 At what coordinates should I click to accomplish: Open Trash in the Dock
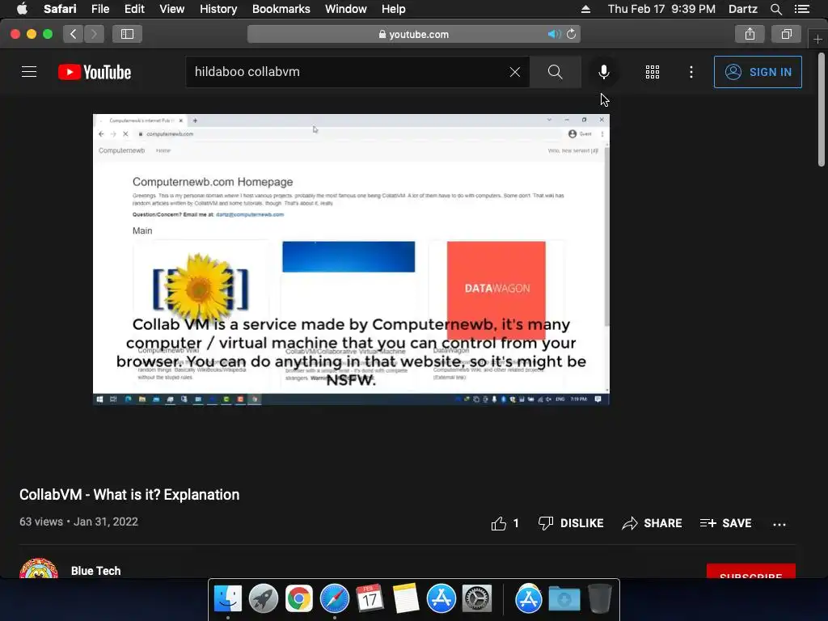(x=600, y=598)
